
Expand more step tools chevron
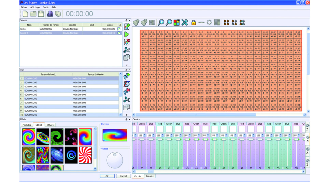[x=127, y=115]
